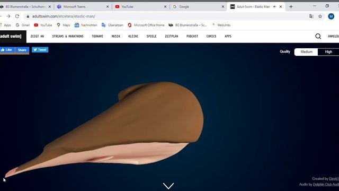Set quality to High
339x191 pixels.
(328, 52)
